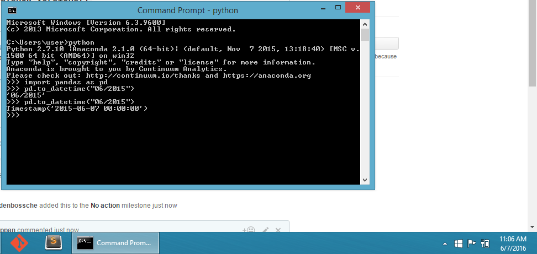Click the Python 2.7.10 Anaconda banner line
This screenshot has width=537, height=254.
point(183,49)
